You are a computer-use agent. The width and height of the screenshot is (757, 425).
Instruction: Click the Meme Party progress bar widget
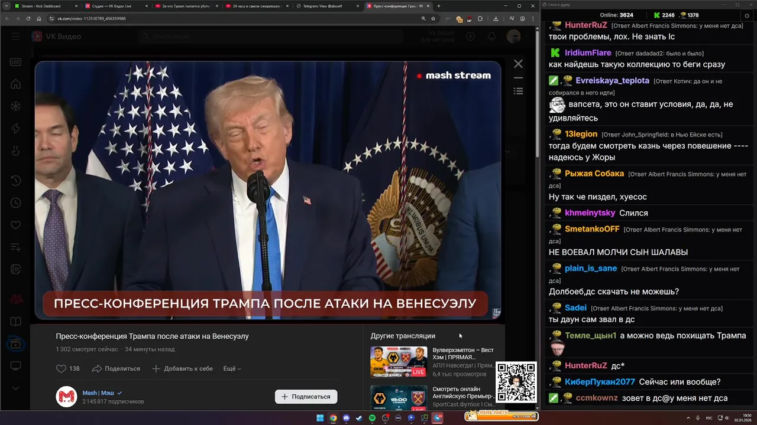(x=501, y=416)
